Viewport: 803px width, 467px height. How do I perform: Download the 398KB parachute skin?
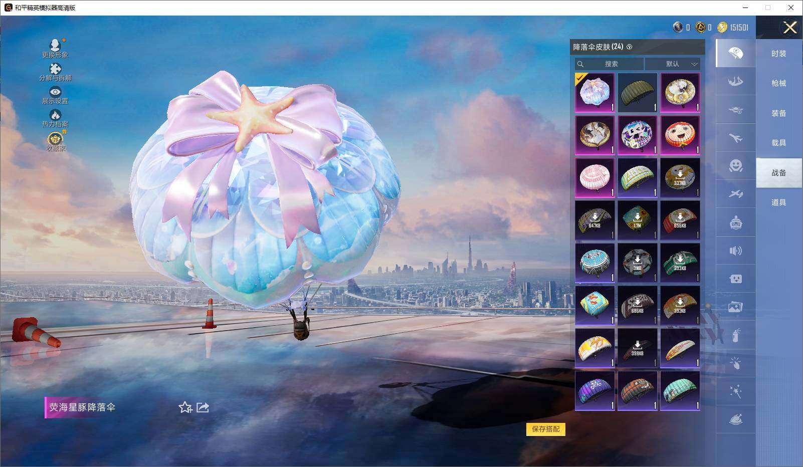point(638,348)
